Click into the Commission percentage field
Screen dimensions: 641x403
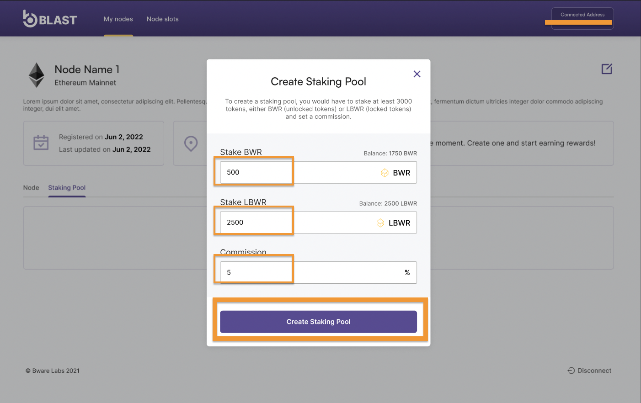point(311,273)
